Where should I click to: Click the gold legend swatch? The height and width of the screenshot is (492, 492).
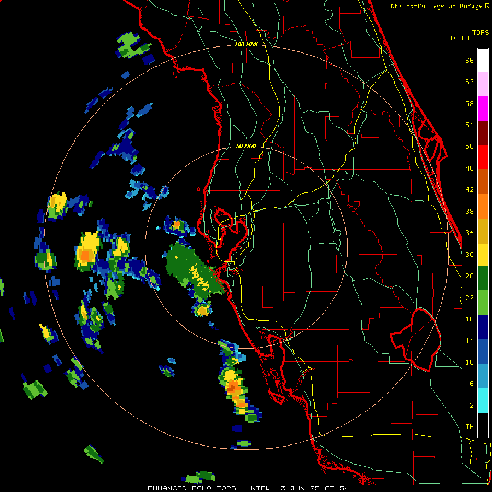(483, 232)
